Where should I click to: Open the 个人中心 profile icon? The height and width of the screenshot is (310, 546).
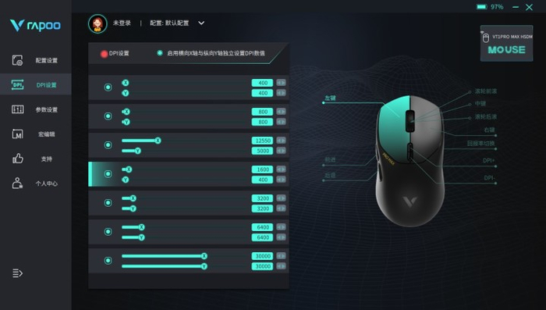tap(17, 183)
